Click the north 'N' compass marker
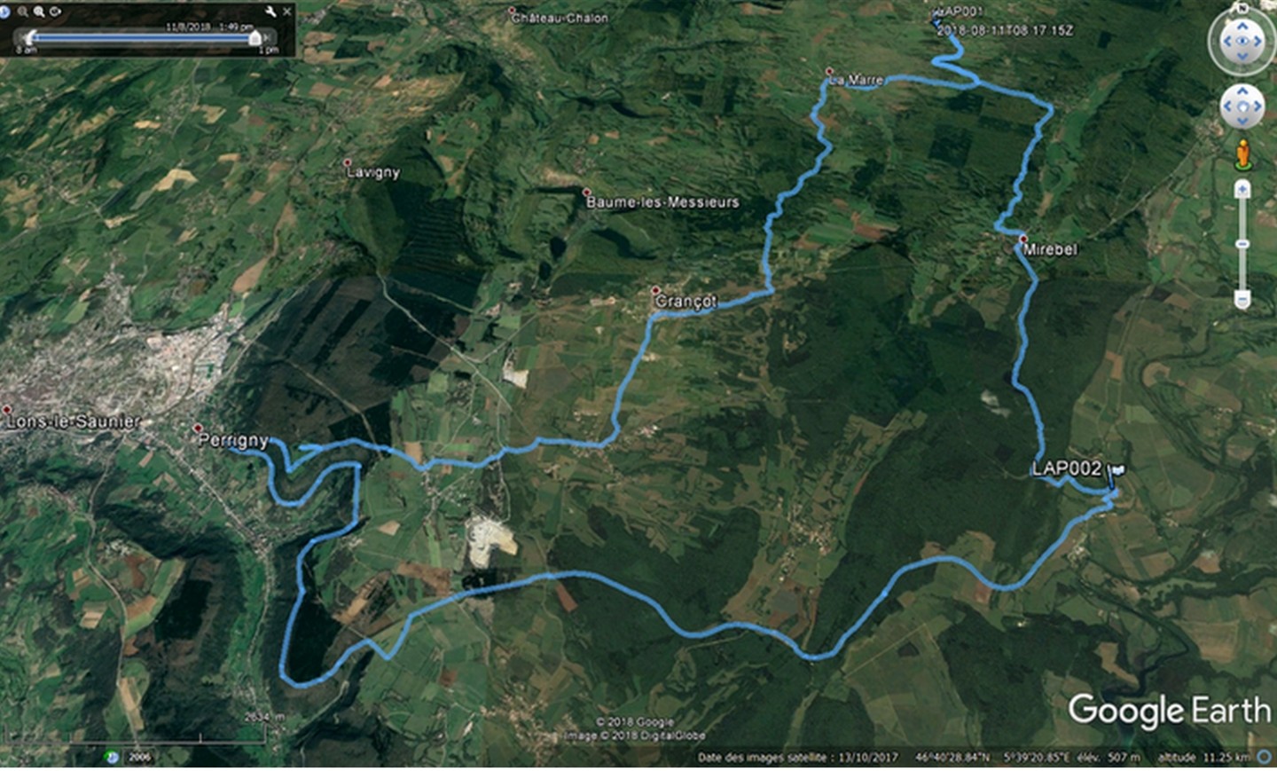The image size is (1277, 771). pos(1242,8)
